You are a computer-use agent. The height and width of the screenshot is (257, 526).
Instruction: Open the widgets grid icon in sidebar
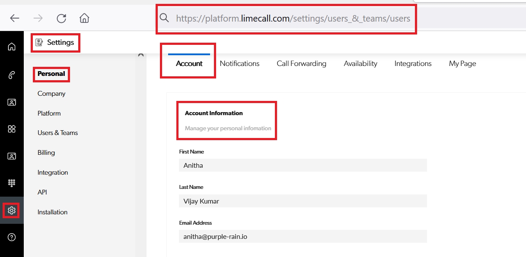point(12,129)
